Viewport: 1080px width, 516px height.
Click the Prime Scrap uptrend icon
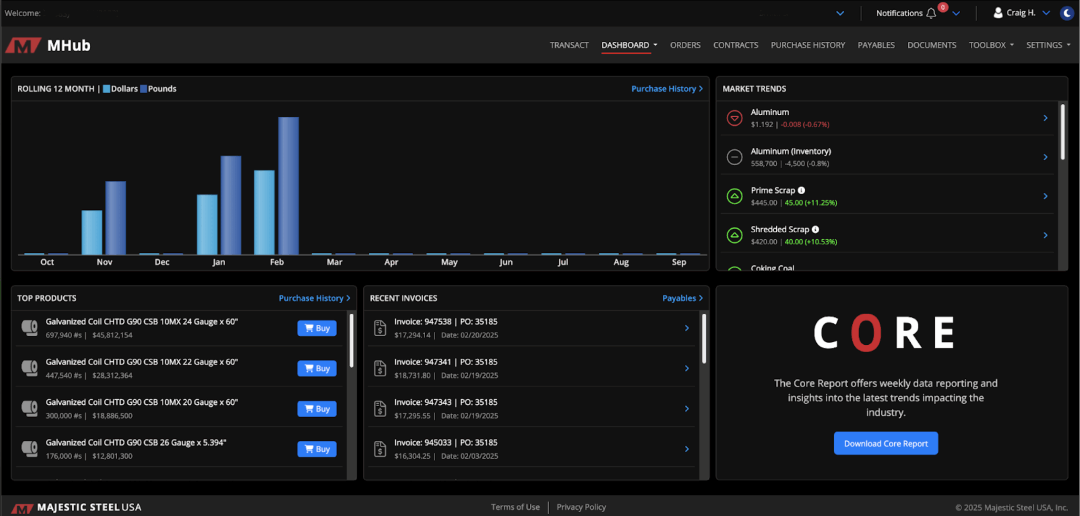coord(734,196)
